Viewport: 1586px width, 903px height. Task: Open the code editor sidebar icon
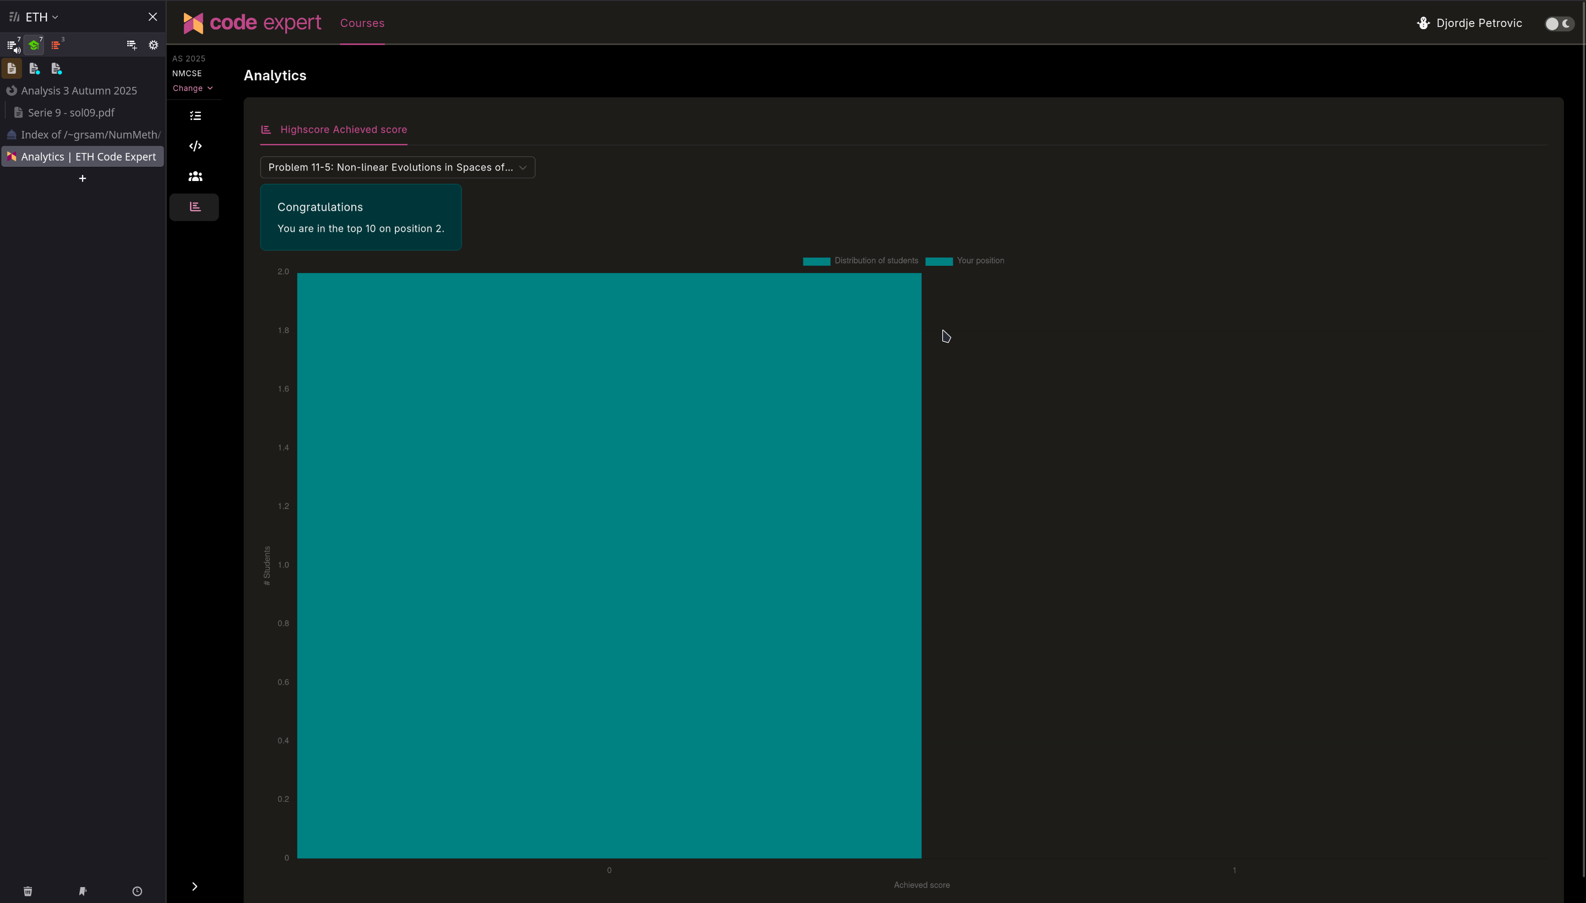click(195, 146)
